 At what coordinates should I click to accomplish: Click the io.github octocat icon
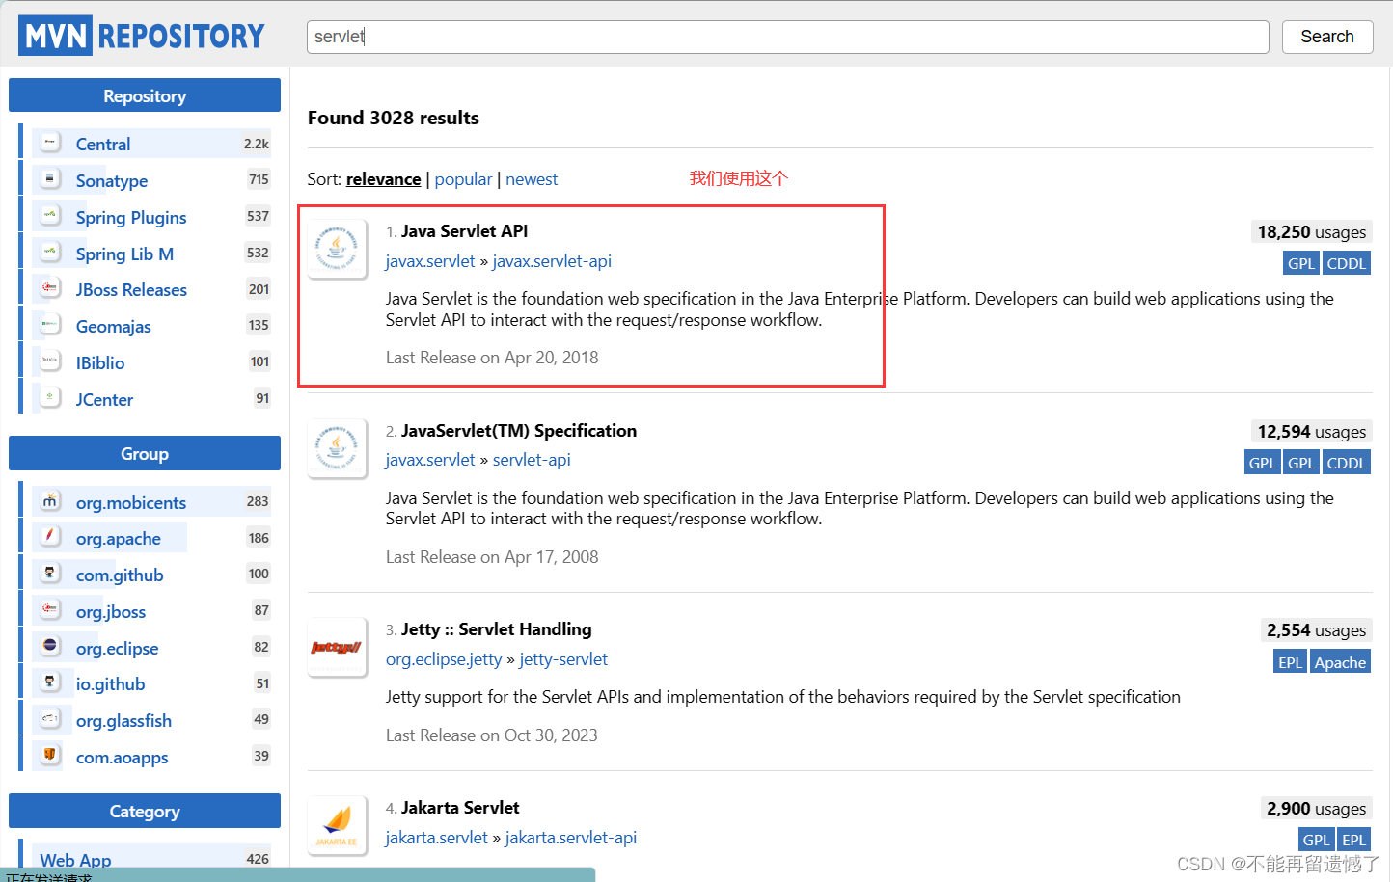(x=49, y=682)
